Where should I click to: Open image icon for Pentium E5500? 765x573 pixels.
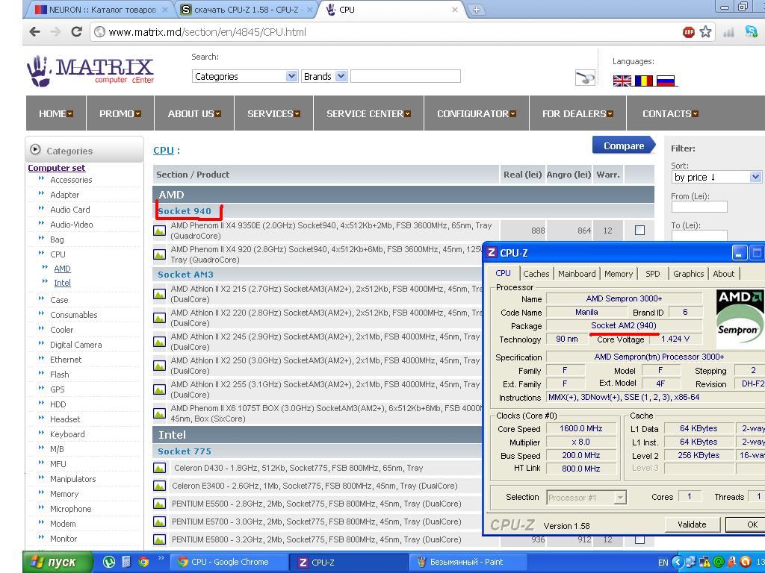coord(160,504)
